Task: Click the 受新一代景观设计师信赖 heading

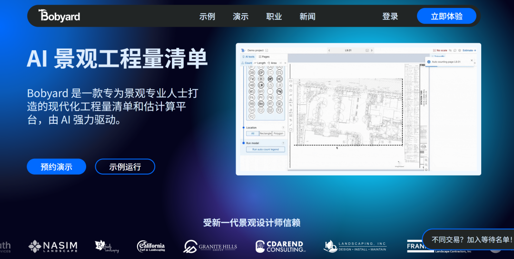Action: (x=252, y=223)
